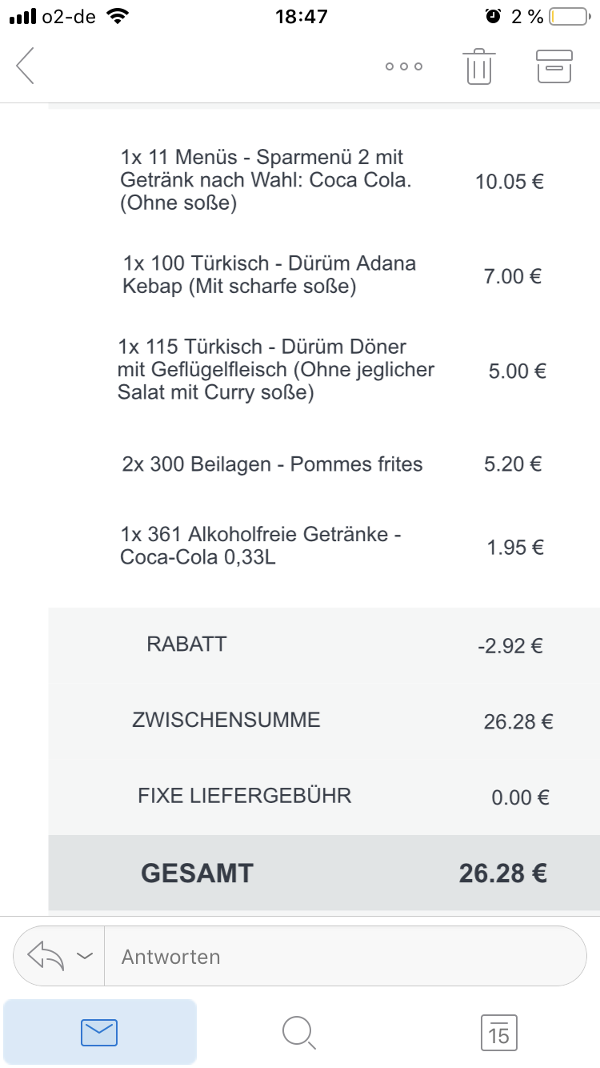Tap the GESAMT total row

[x=323, y=872]
